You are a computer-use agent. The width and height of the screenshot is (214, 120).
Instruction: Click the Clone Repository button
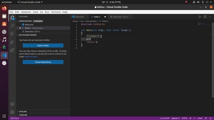pos(43,62)
